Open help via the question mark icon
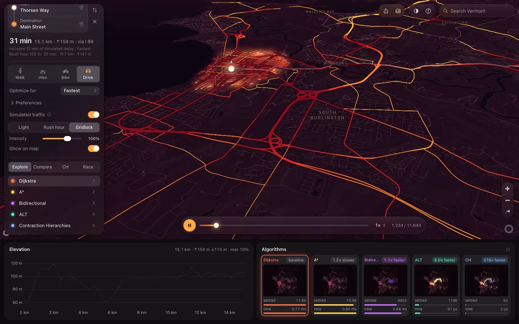 428,11
